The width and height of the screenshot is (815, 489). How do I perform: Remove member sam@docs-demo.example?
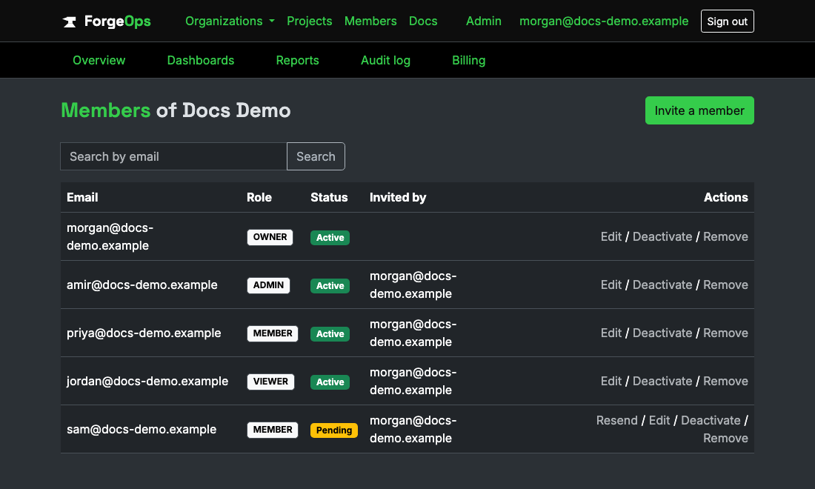725,438
